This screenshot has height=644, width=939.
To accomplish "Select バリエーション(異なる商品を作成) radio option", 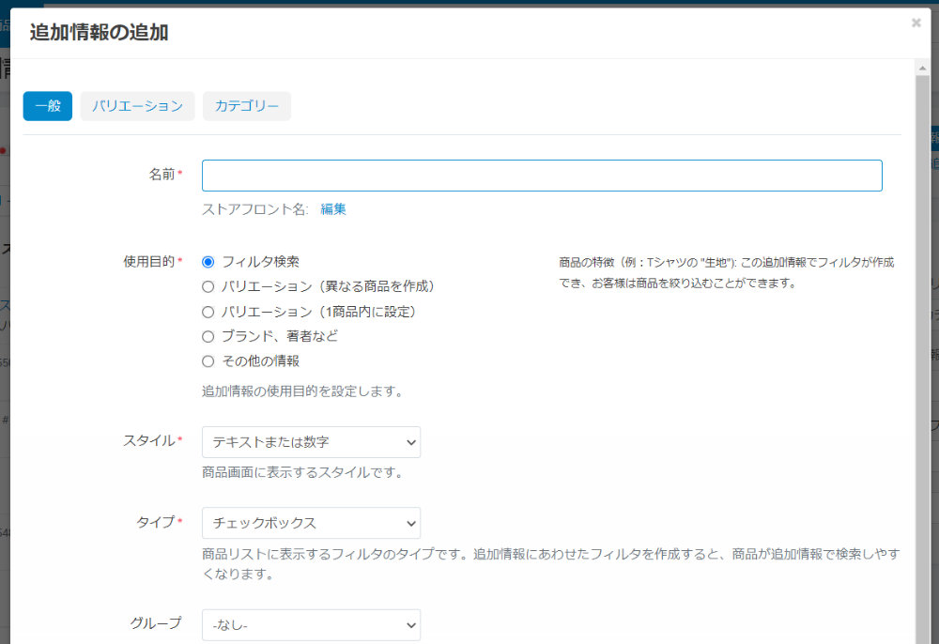I will pyautogui.click(x=208, y=286).
